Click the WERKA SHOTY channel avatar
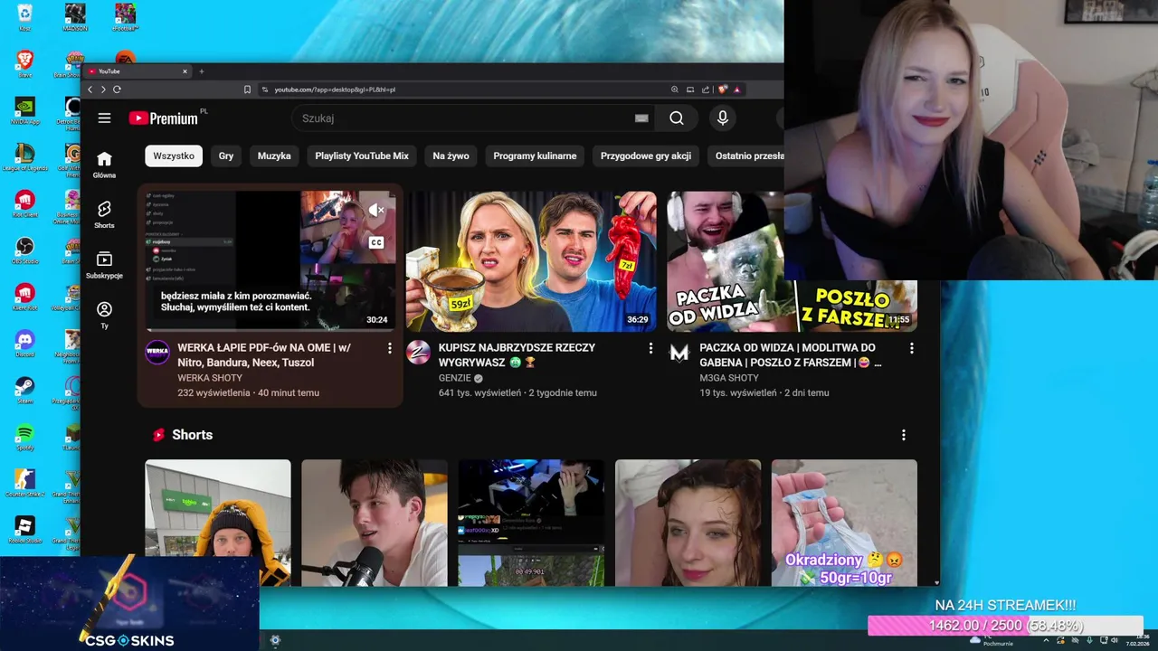 point(157,353)
